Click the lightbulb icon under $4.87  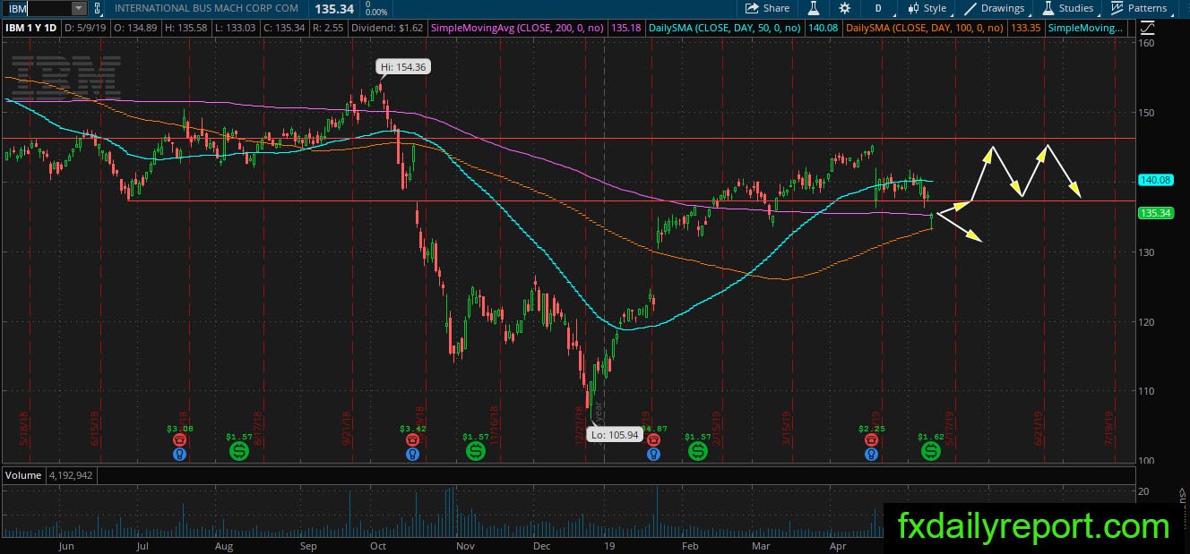pyautogui.click(x=653, y=454)
